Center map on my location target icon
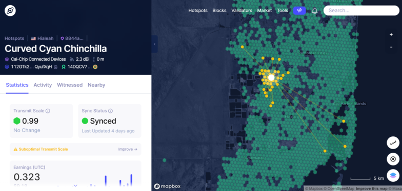This screenshot has height=191, width=402. [x=393, y=159]
